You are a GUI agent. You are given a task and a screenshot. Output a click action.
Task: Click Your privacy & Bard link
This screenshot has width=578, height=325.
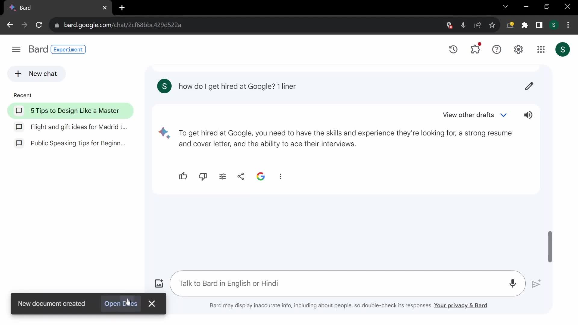coord(461,305)
